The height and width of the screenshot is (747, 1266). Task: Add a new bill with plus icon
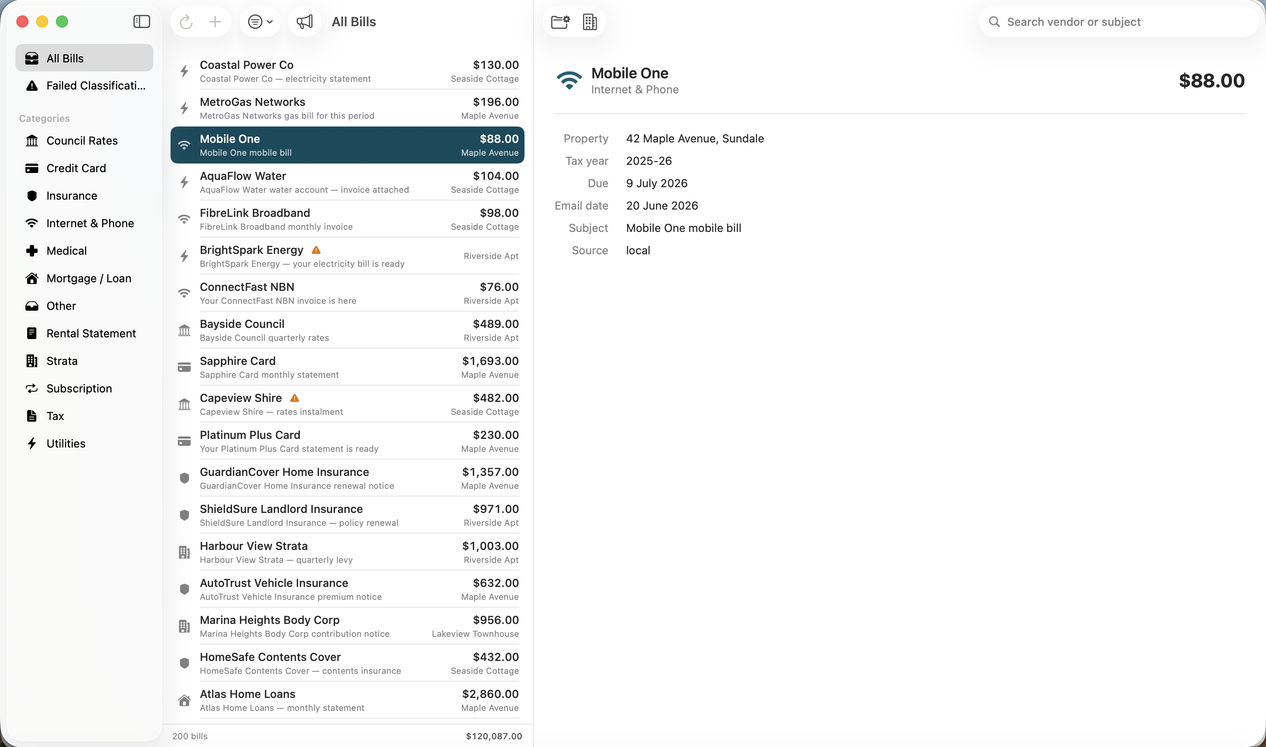pos(215,22)
